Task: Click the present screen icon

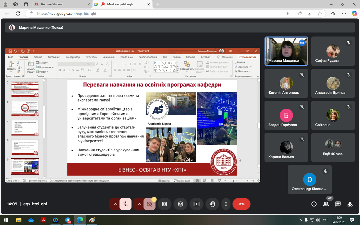Action: click(196, 204)
